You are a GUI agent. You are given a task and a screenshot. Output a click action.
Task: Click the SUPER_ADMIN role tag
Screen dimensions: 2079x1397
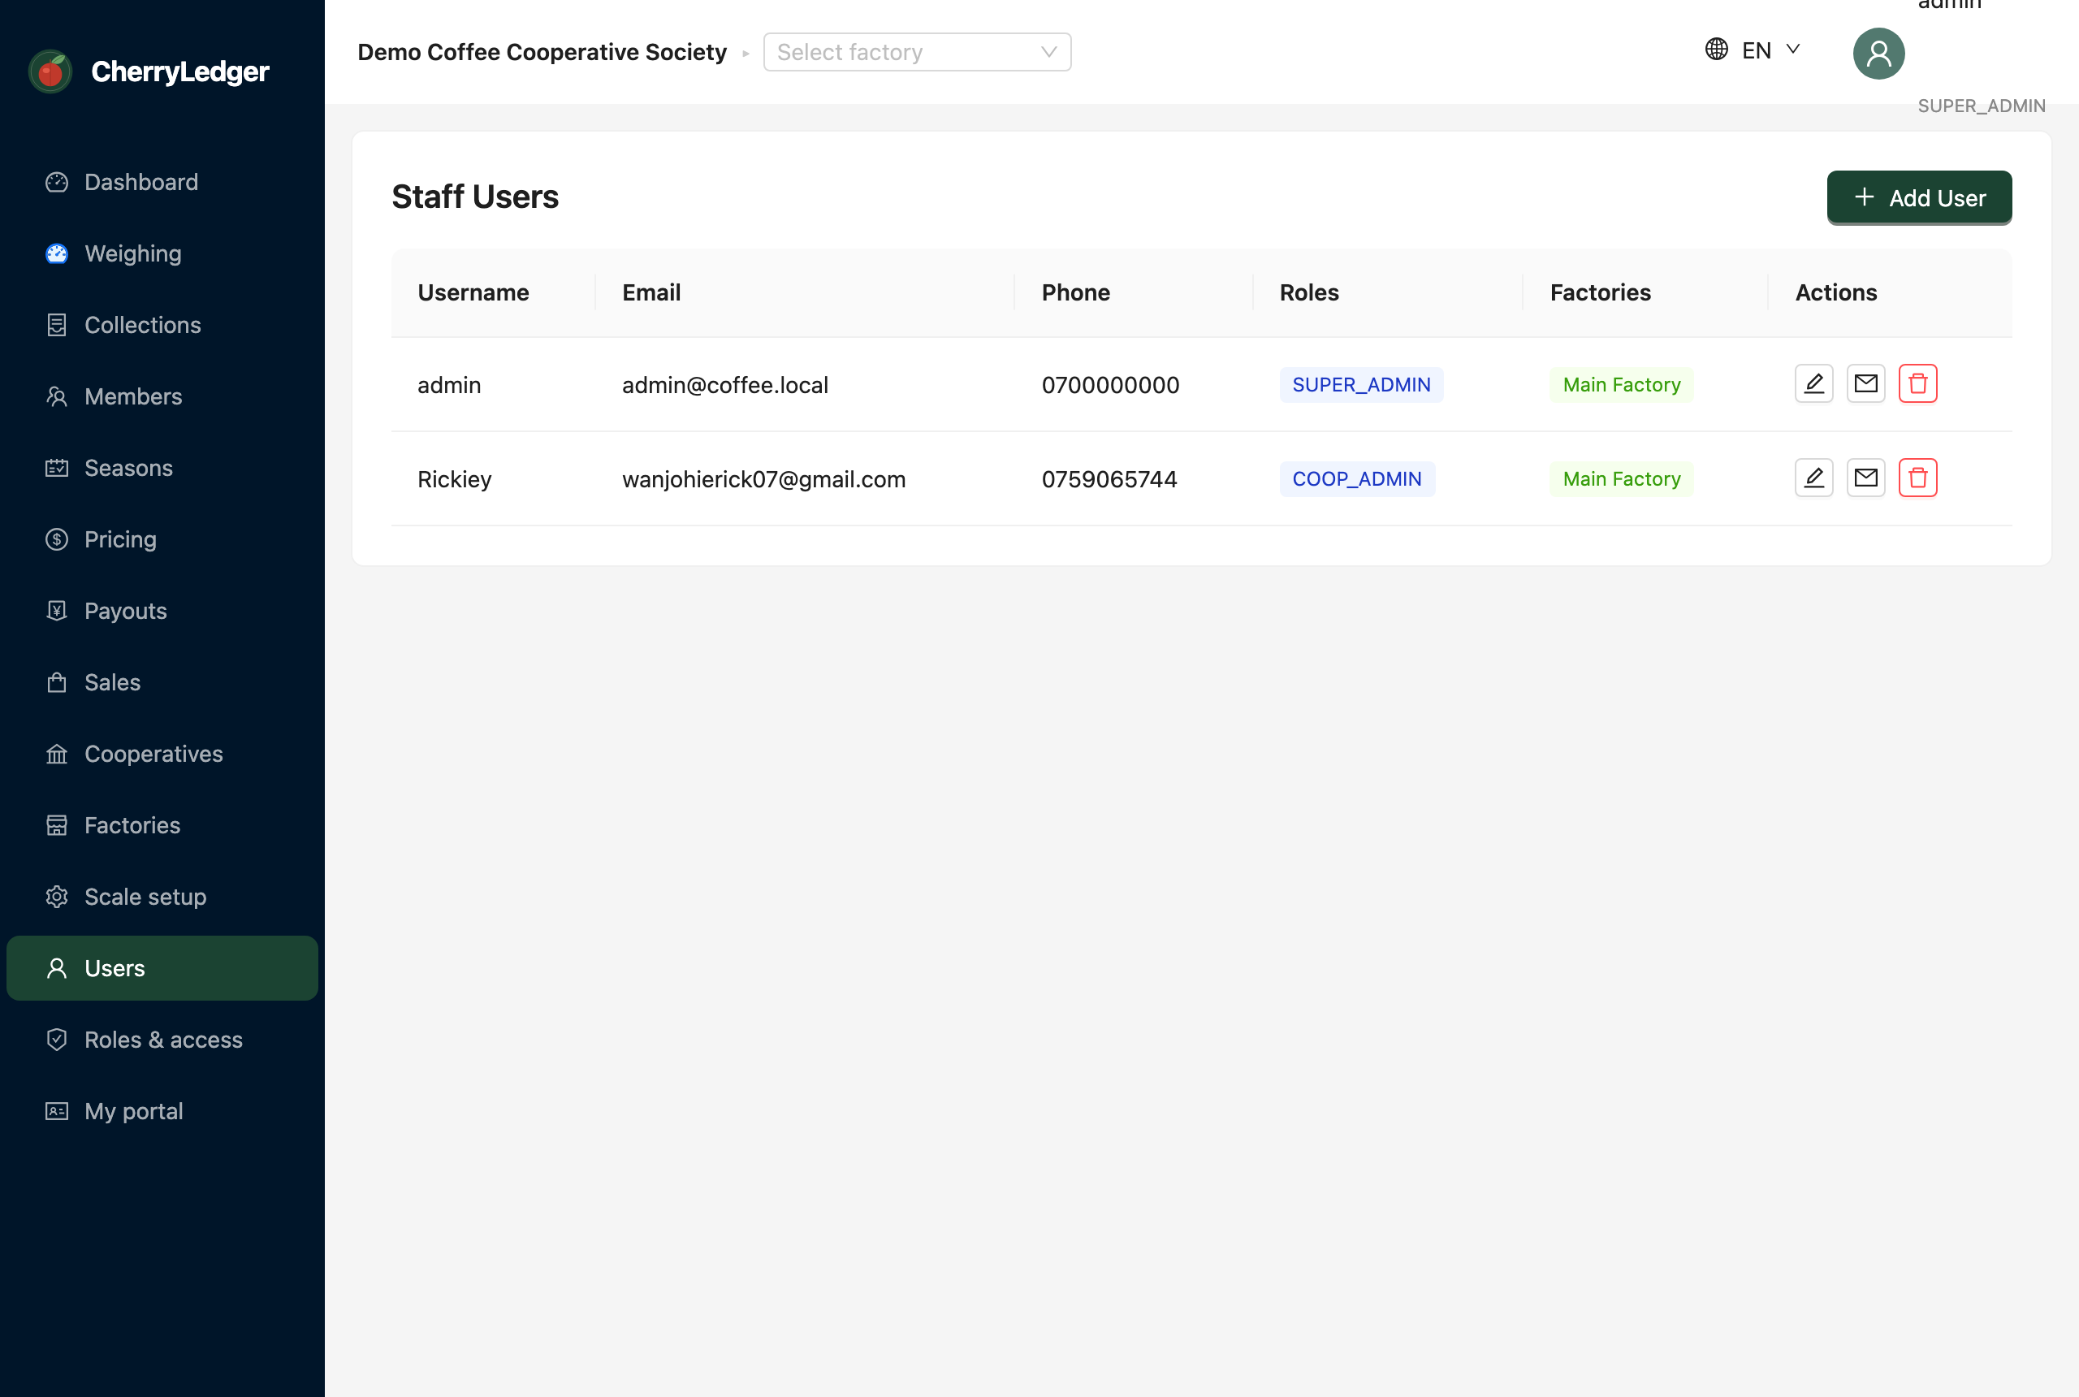1361,385
